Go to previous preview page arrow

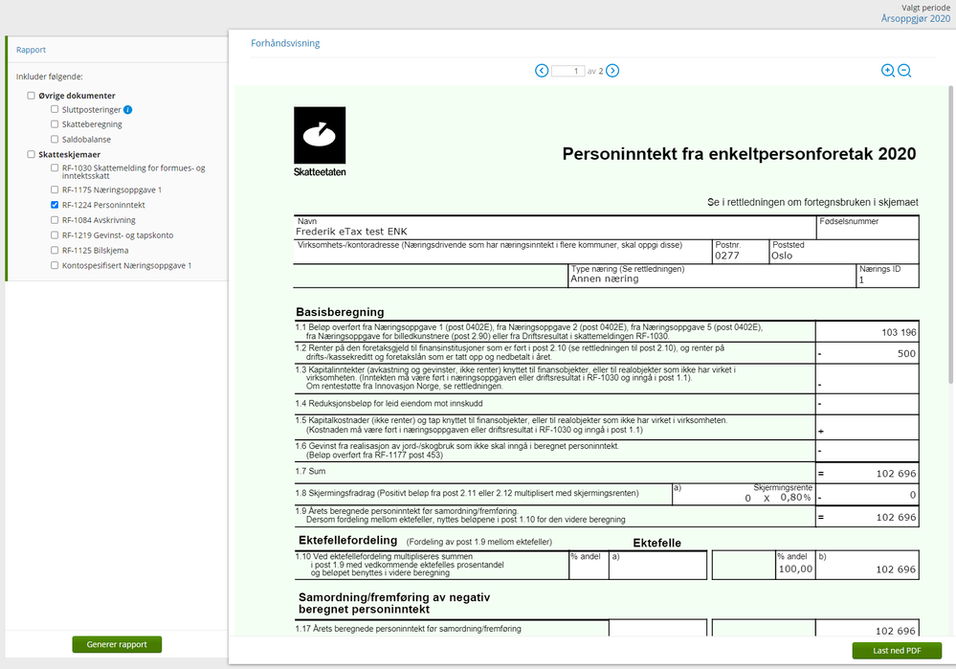tap(542, 71)
